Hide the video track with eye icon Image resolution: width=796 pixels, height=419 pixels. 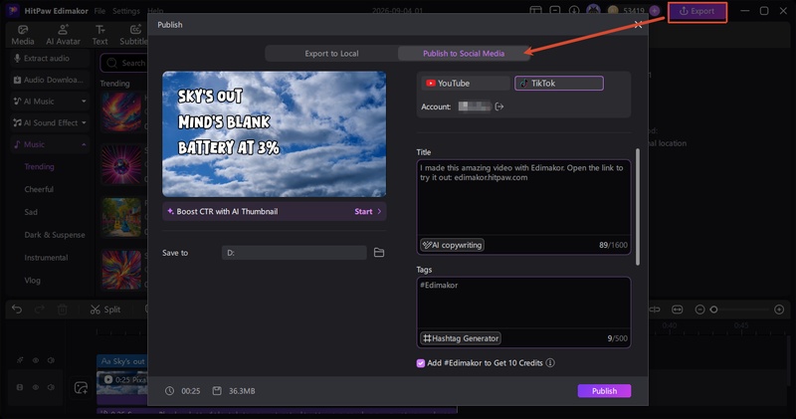point(36,387)
